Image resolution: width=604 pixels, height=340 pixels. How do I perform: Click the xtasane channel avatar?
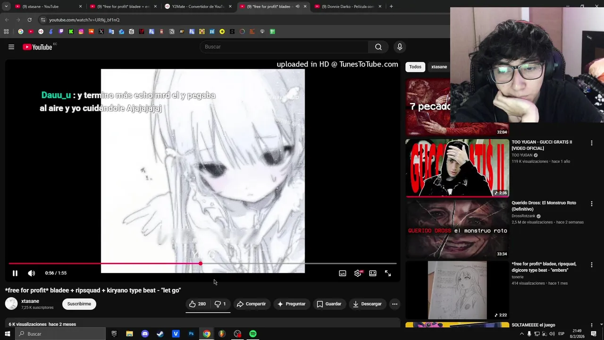(x=11, y=304)
